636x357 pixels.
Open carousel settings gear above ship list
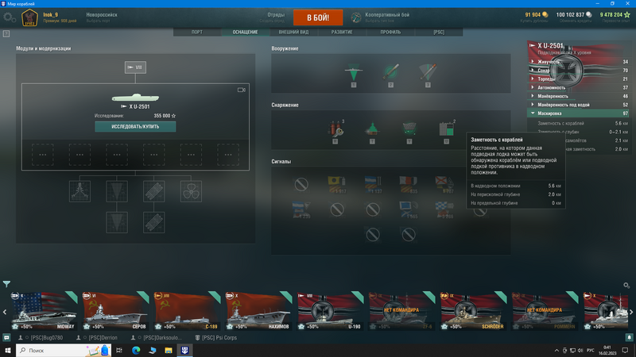click(x=626, y=285)
